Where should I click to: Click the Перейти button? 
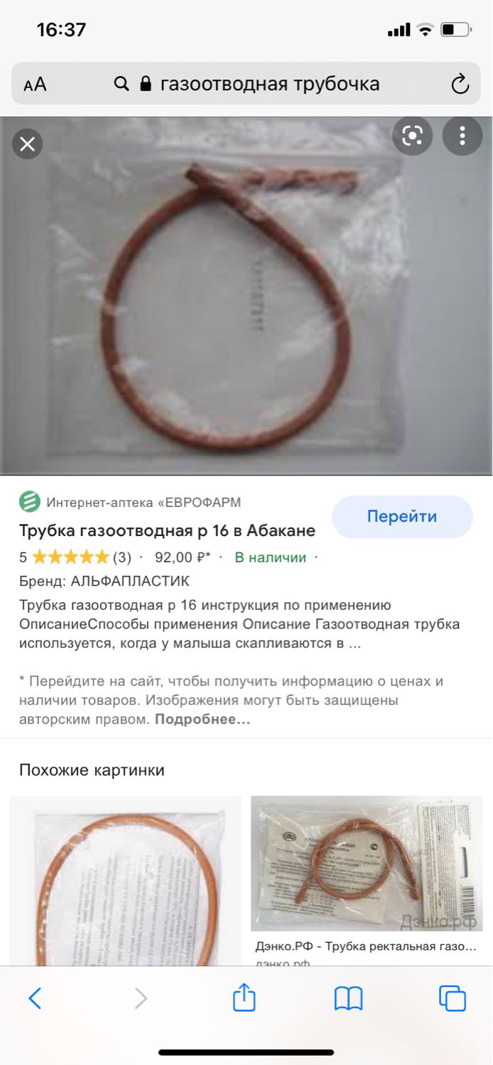[402, 517]
